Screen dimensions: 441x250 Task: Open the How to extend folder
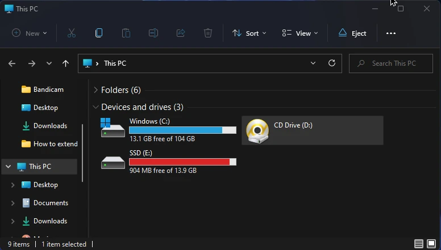pos(49,144)
